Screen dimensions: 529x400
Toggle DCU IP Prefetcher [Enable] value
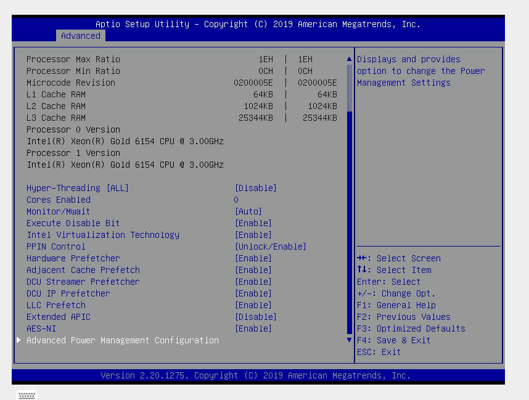(253, 293)
